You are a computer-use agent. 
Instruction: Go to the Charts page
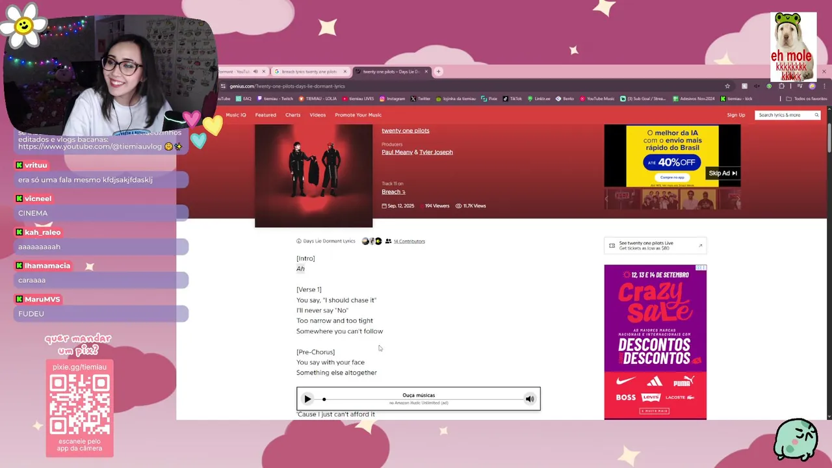click(292, 115)
